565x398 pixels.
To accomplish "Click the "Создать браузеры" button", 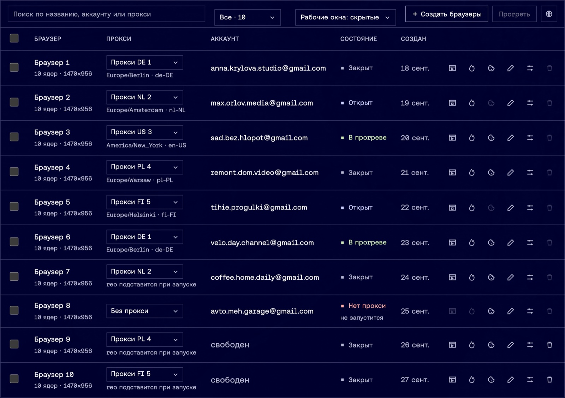I will coord(447,14).
